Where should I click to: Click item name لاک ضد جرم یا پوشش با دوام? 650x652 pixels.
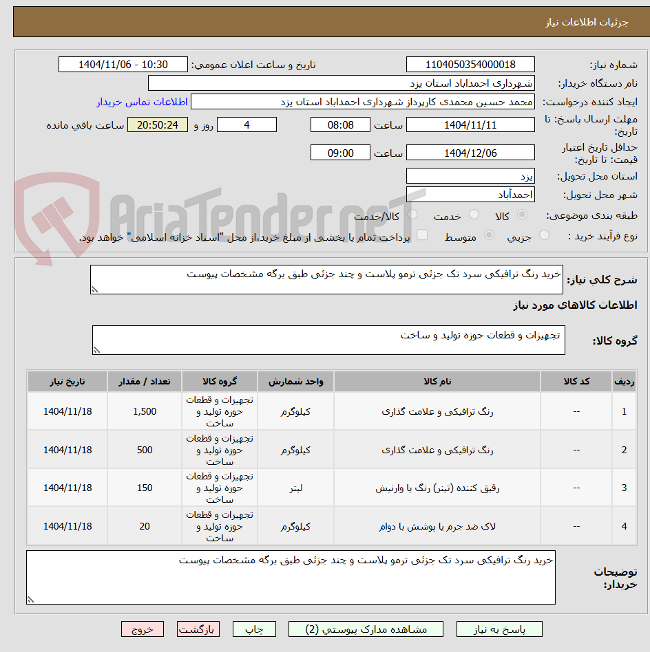[x=437, y=526]
